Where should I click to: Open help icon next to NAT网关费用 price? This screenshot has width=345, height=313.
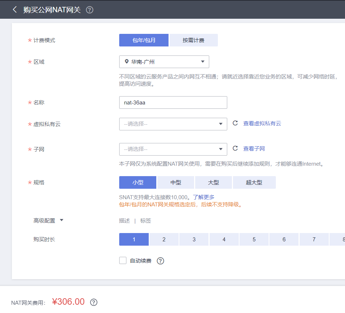[x=94, y=302]
